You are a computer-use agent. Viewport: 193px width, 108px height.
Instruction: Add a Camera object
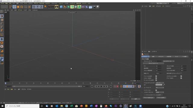click(94, 7)
